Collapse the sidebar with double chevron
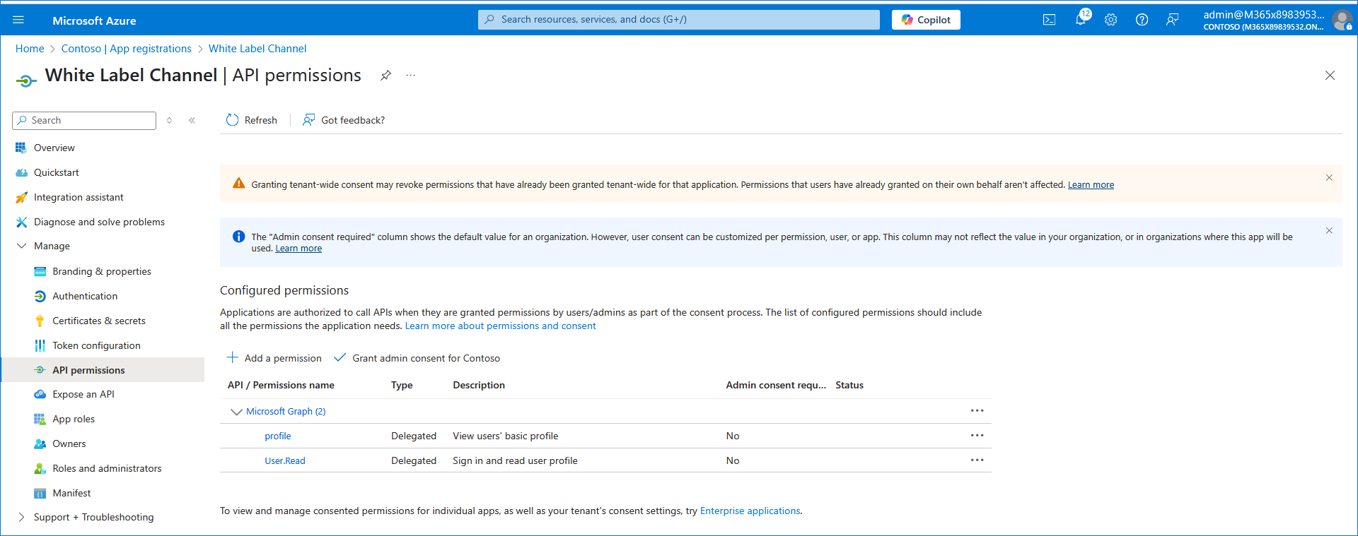The width and height of the screenshot is (1358, 536). pos(192,121)
